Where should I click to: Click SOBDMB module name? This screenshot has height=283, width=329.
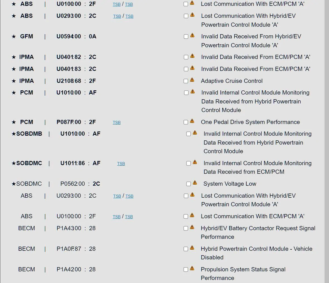coord(29,134)
